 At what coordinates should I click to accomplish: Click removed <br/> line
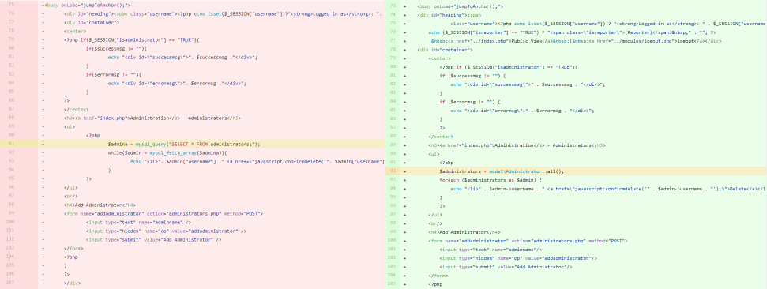pyautogui.click(x=70, y=196)
